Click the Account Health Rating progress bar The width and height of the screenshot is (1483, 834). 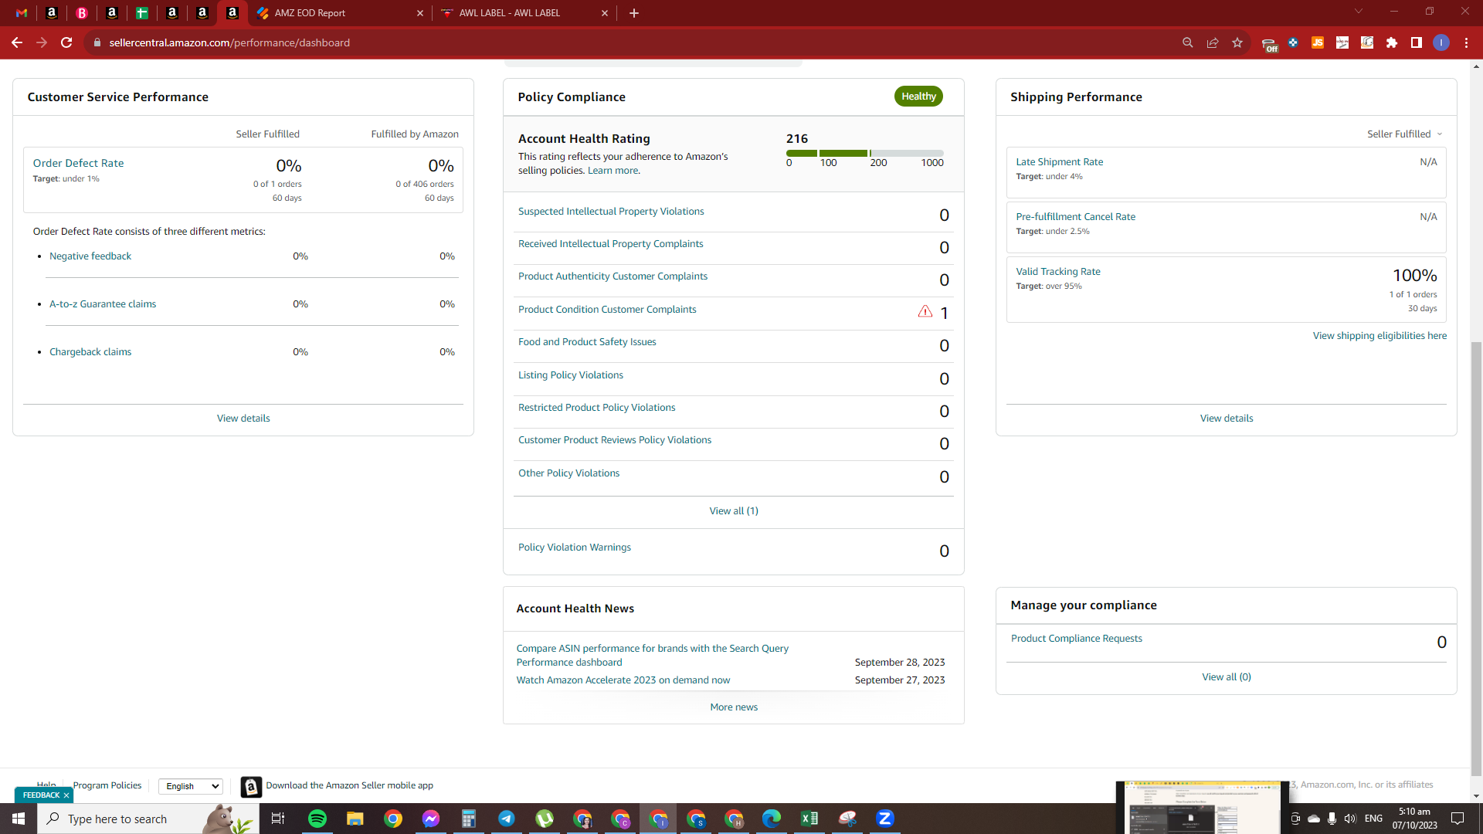click(865, 153)
